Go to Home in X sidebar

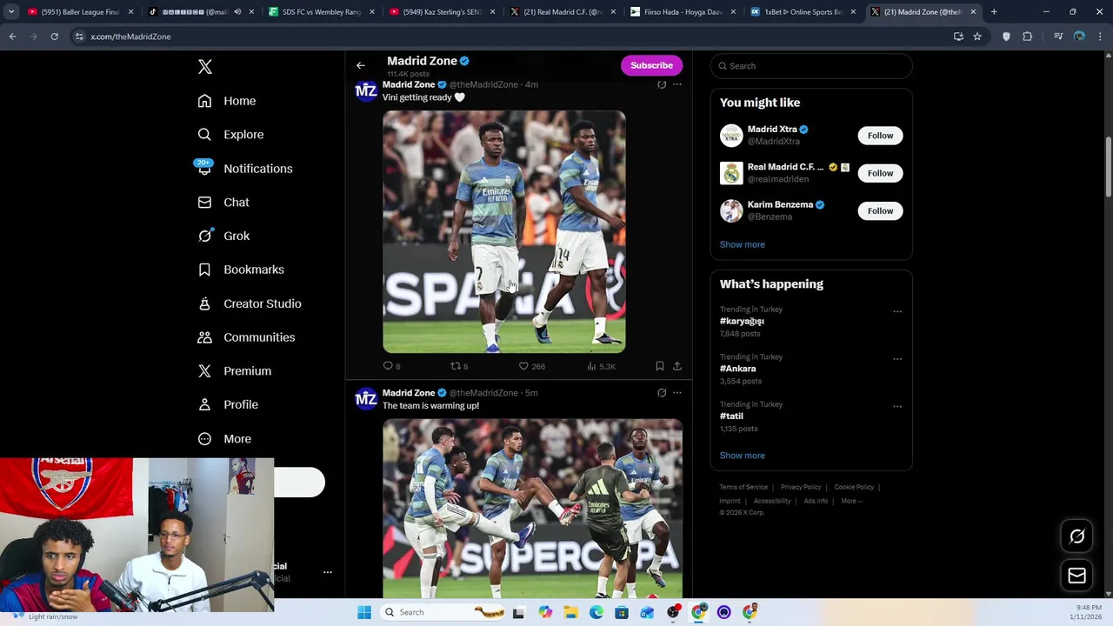click(226, 101)
